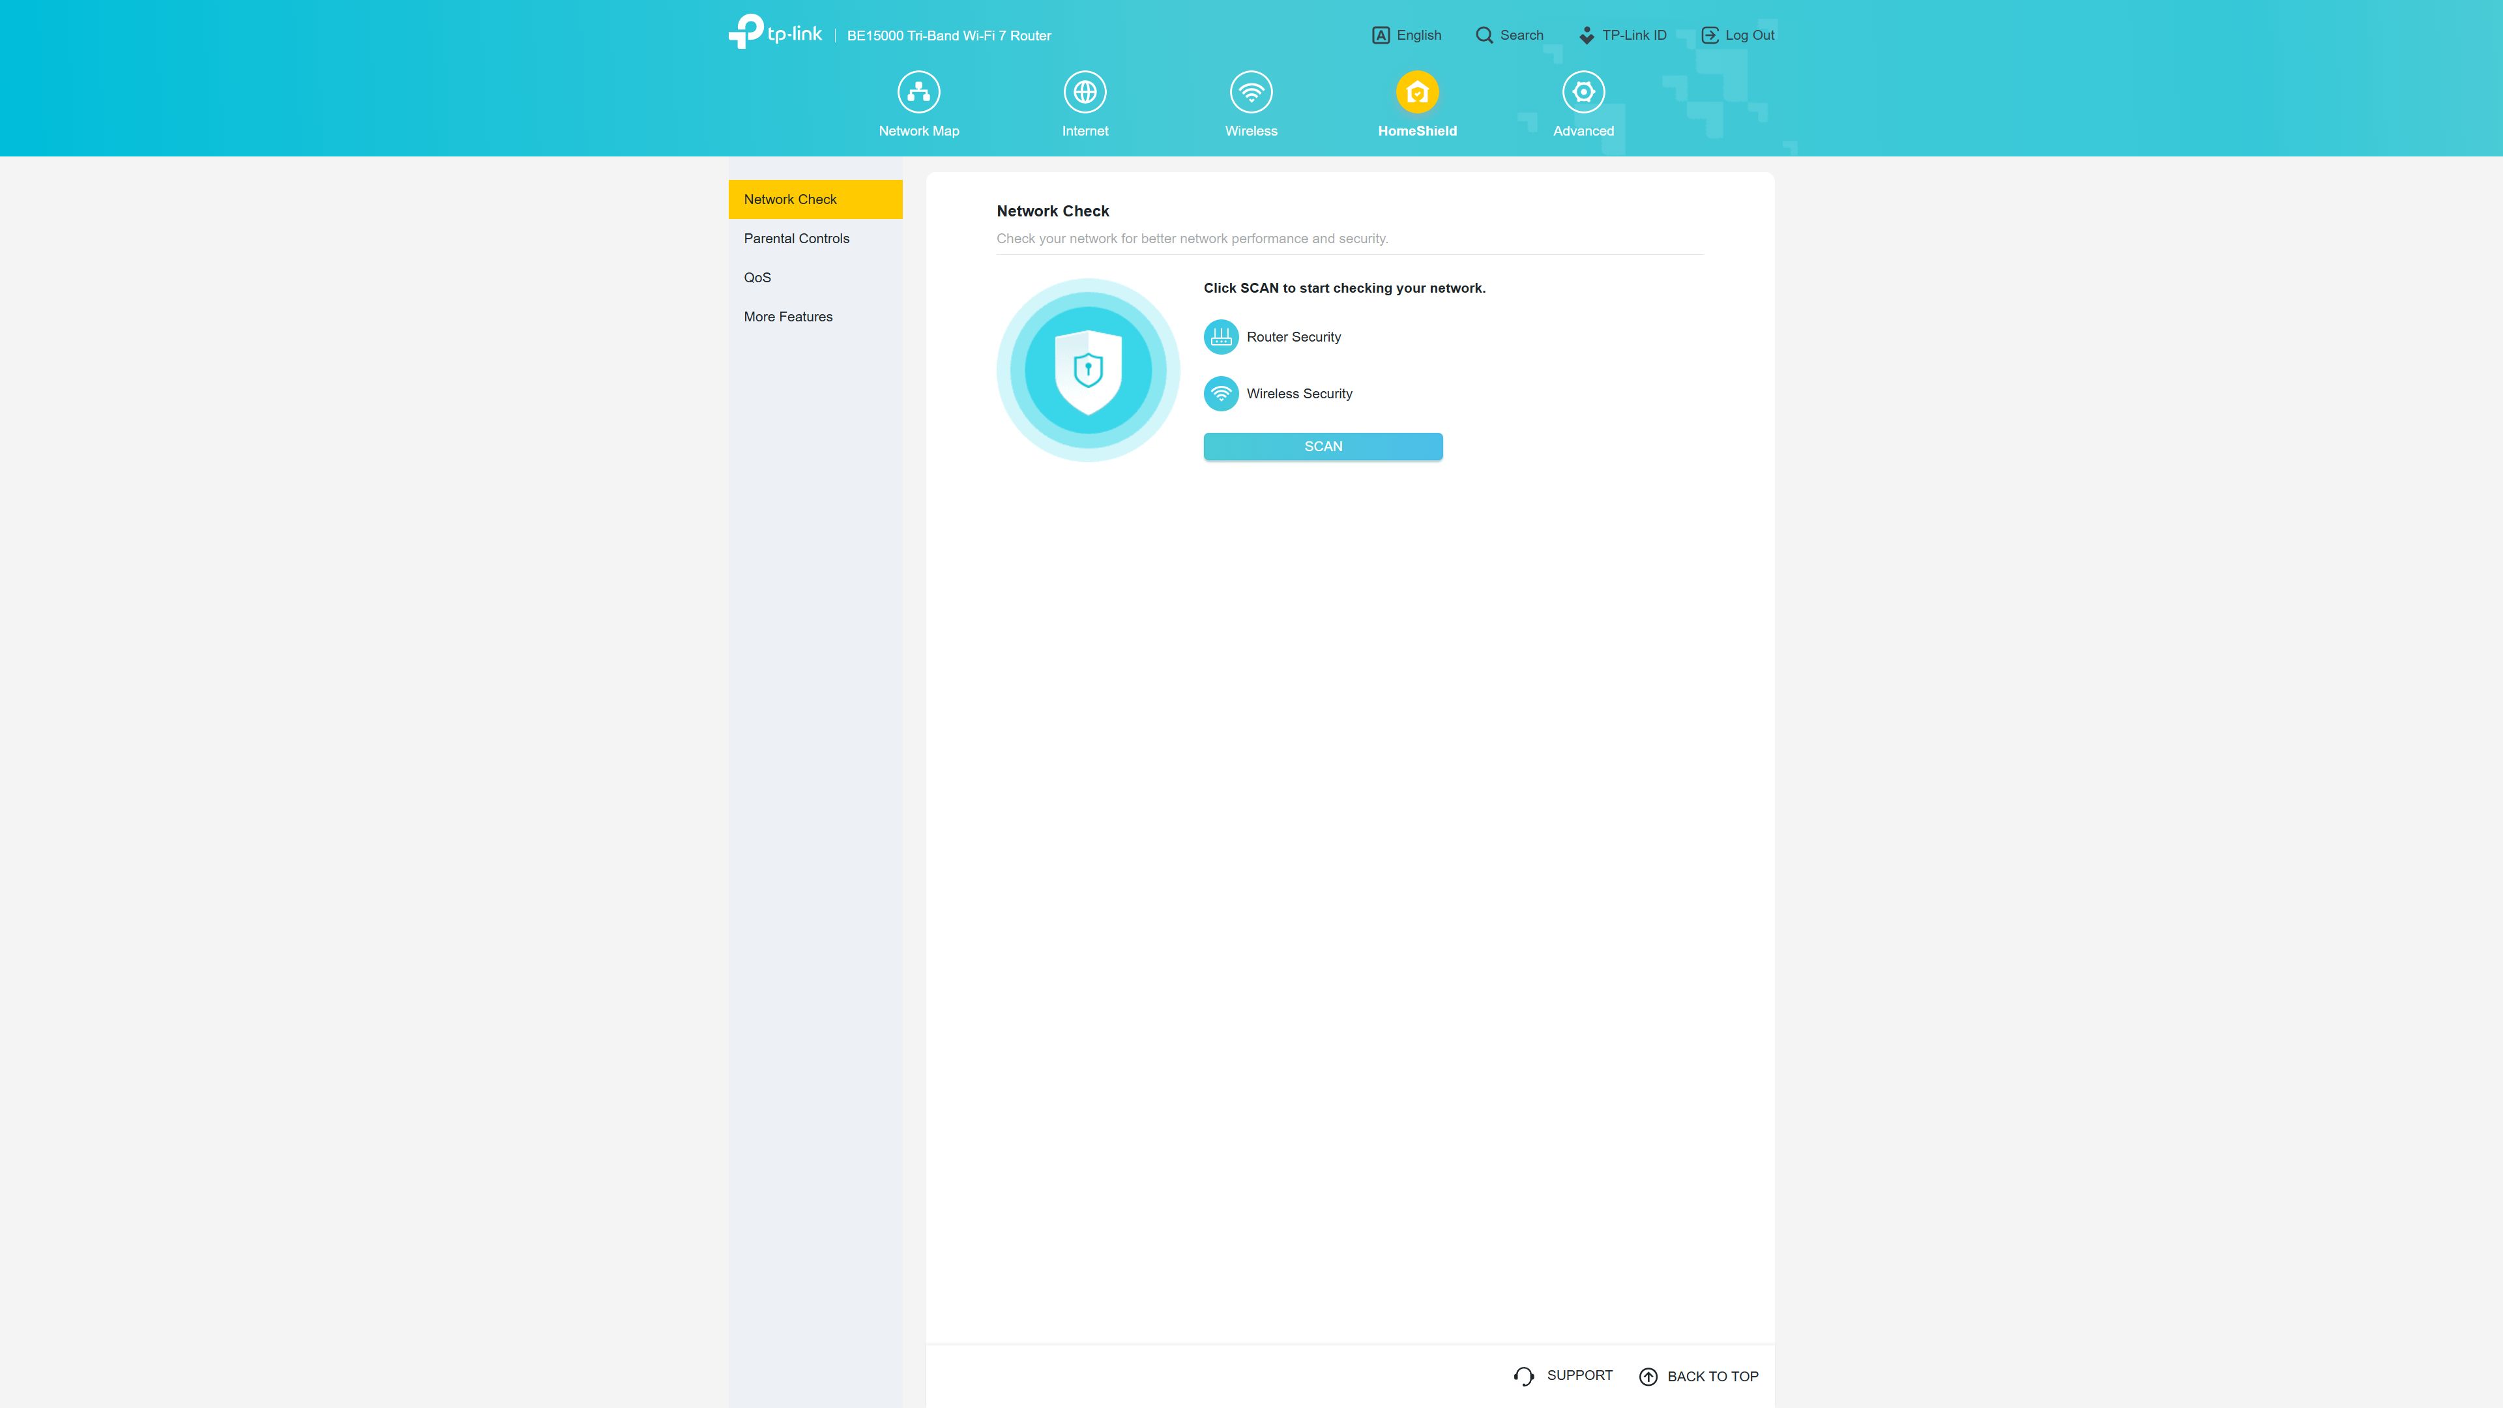Screen dimensions: 2503x1408
Task: Click the Wireless Security icon
Action: pyautogui.click(x=1220, y=394)
